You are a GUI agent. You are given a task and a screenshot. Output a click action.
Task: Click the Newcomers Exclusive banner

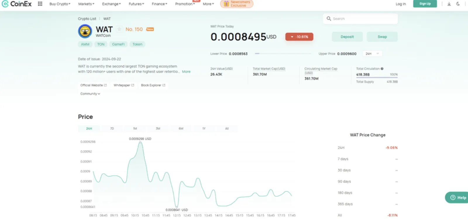pyautogui.click(x=237, y=4)
